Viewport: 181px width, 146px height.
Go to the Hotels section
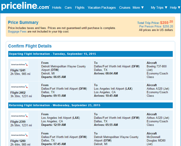tap(57, 8)
